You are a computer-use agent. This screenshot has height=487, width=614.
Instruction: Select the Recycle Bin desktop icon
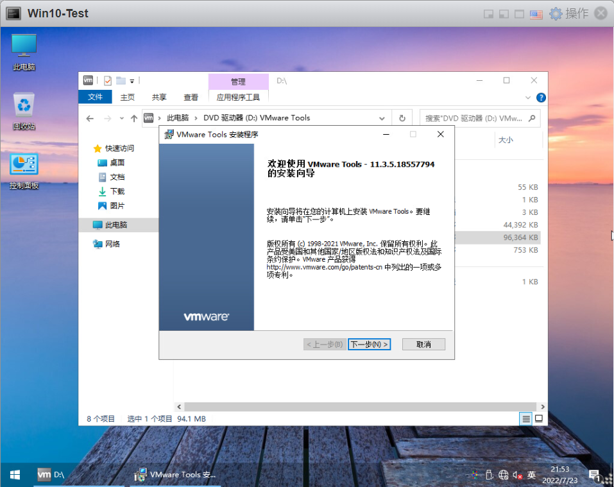coord(24,111)
